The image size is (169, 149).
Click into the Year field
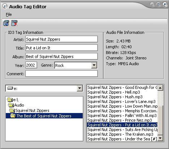[31, 65]
